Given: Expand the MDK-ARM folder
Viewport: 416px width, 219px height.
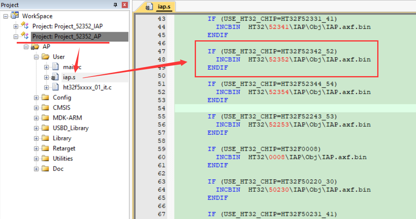Looking at the screenshot, I should pyautogui.click(x=36, y=118).
